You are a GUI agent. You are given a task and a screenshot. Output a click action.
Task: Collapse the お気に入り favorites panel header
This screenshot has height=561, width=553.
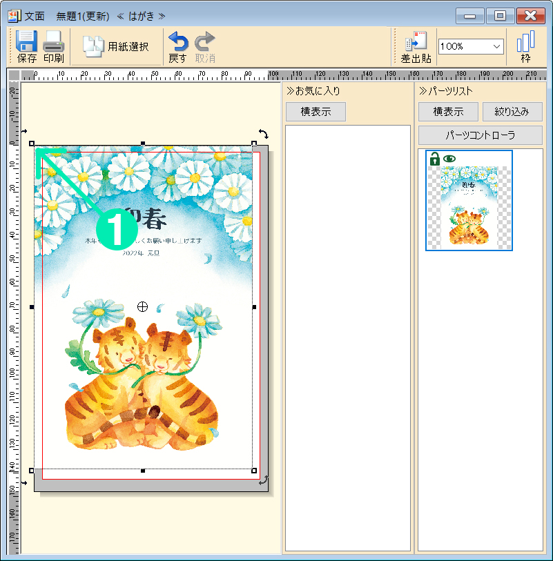pos(313,91)
